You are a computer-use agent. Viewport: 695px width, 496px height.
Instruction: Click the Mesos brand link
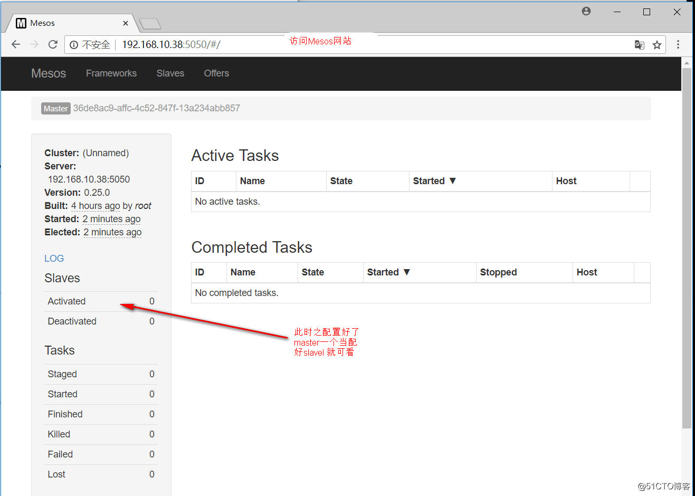49,73
